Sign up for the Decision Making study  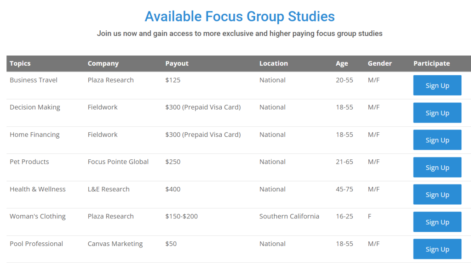tap(437, 113)
